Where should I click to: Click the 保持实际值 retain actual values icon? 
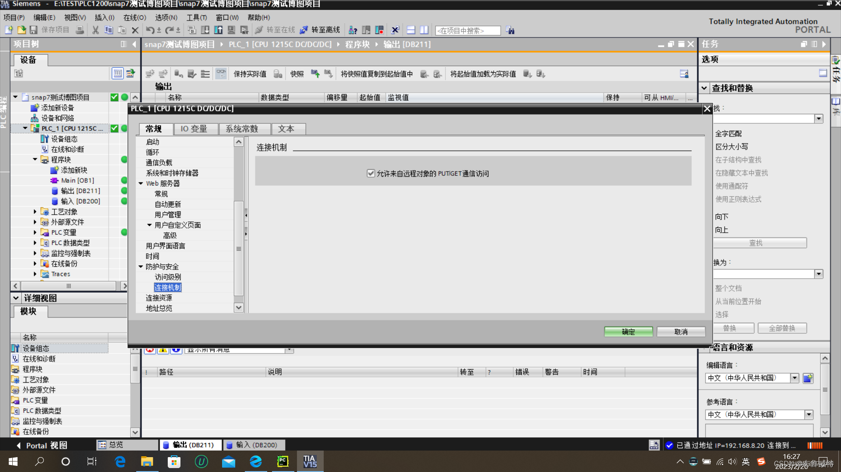point(250,73)
